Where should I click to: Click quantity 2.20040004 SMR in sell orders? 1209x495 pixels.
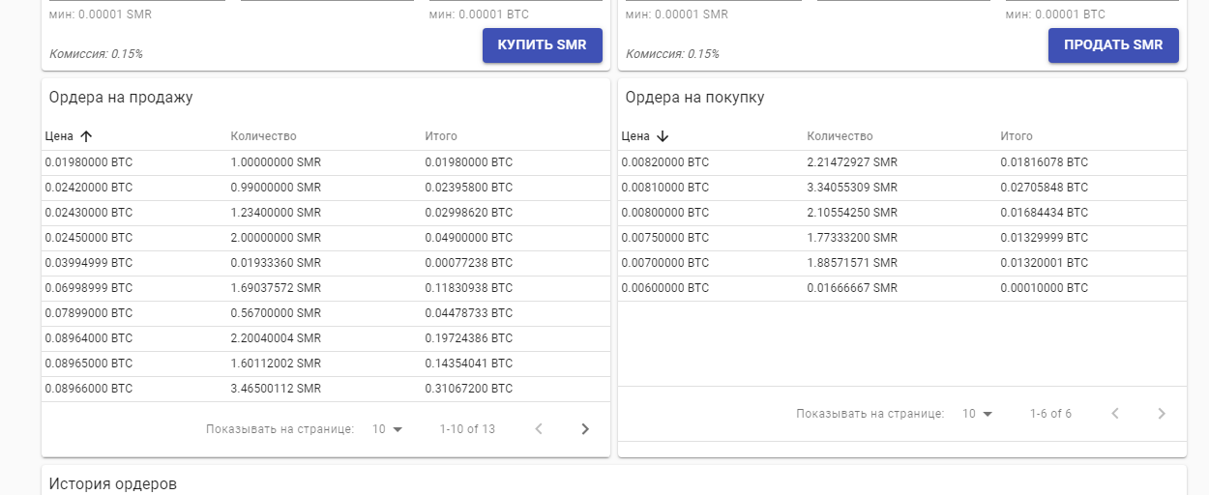click(x=276, y=338)
